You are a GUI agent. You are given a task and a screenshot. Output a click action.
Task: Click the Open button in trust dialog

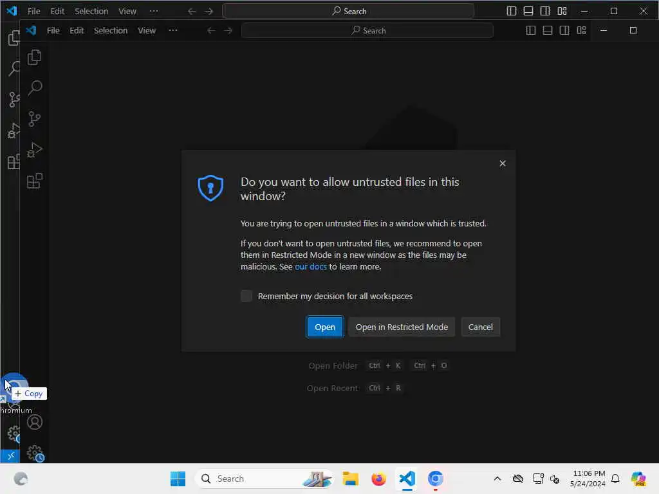tap(325, 327)
